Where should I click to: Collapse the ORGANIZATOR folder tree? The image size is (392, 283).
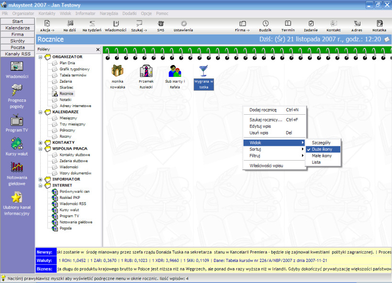coord(40,57)
